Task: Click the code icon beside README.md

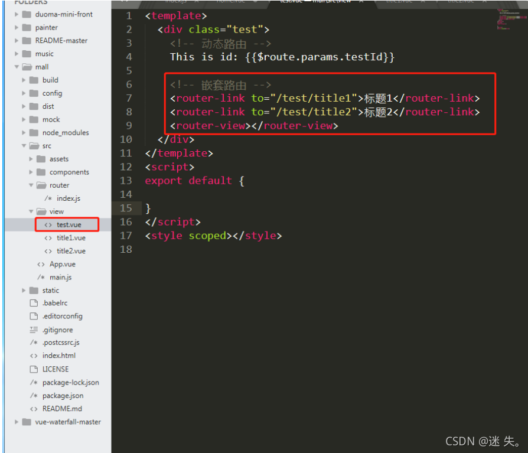Action: coord(34,409)
